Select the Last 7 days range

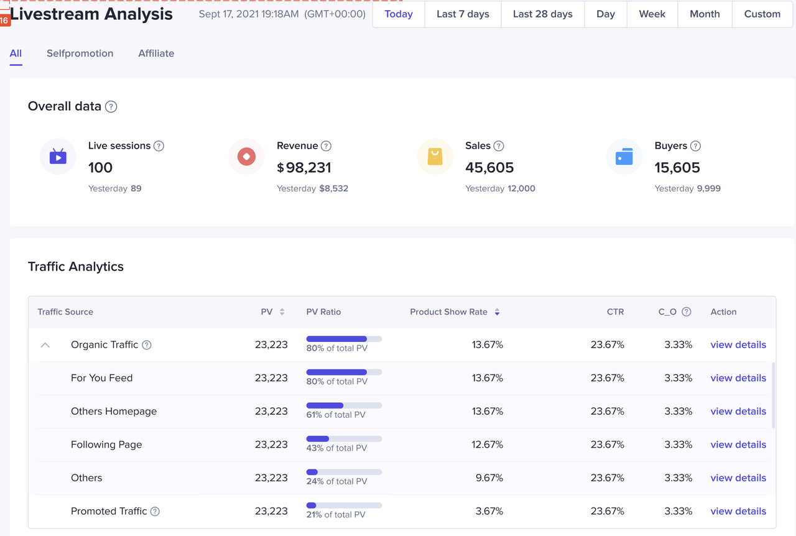tap(462, 14)
